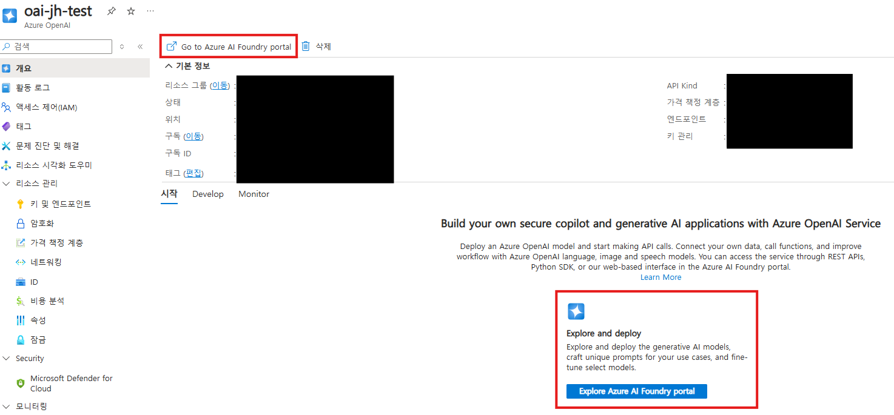Click the Microsoft Defender shield icon
The width and height of the screenshot is (894, 415).
click(x=21, y=383)
